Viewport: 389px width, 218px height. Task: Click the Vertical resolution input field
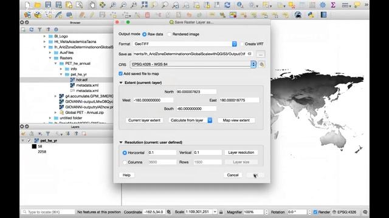point(207,153)
